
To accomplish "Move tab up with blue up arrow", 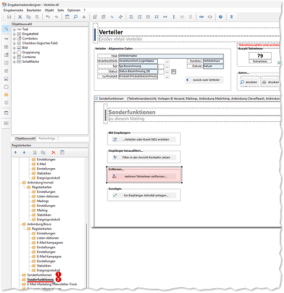I will click(x=15, y=152).
